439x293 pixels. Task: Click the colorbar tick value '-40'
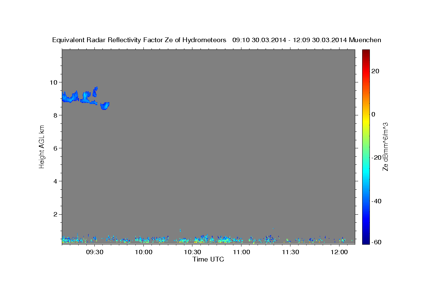pyautogui.click(x=376, y=201)
